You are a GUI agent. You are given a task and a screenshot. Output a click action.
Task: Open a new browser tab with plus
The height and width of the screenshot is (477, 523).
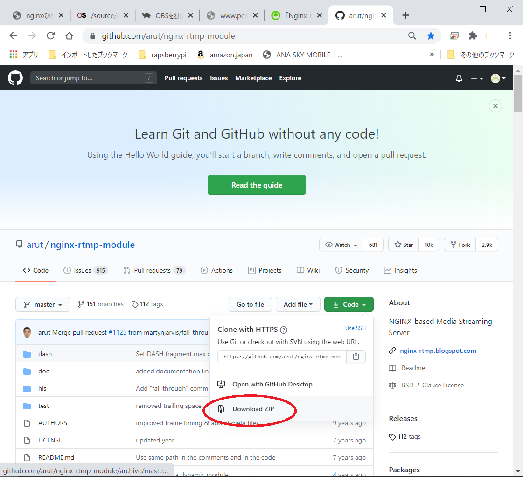(405, 15)
